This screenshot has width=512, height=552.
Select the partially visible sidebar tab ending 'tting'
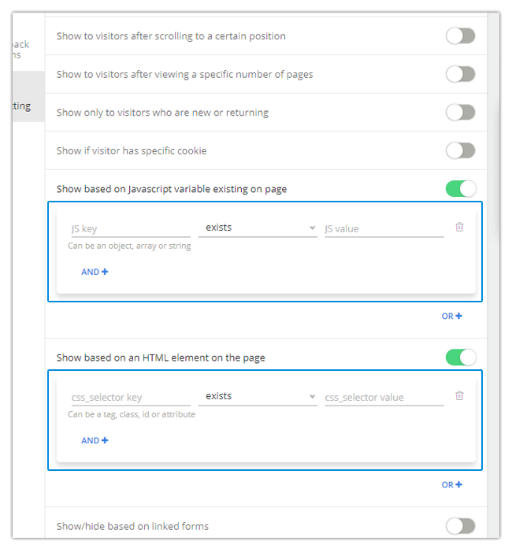24,106
